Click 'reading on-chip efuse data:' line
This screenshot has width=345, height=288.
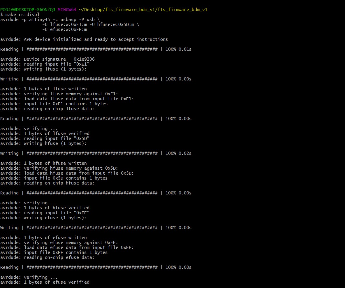point(47,257)
